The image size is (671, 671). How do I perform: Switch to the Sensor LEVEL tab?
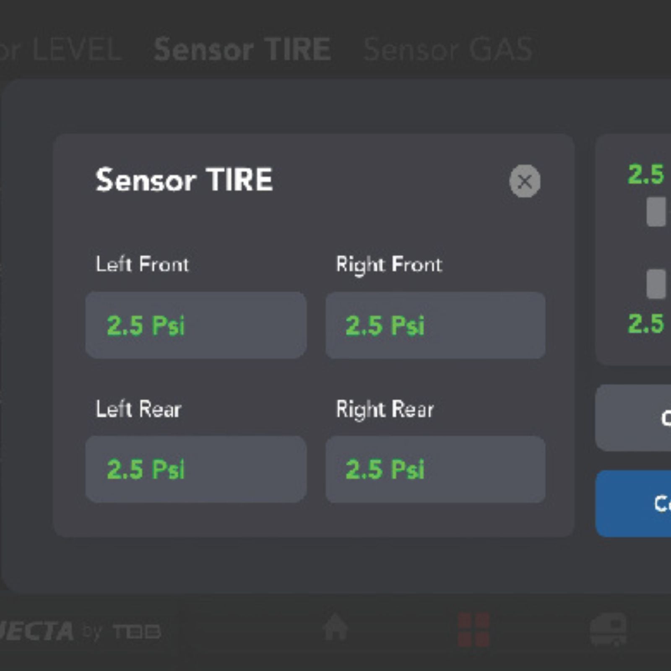(x=61, y=49)
